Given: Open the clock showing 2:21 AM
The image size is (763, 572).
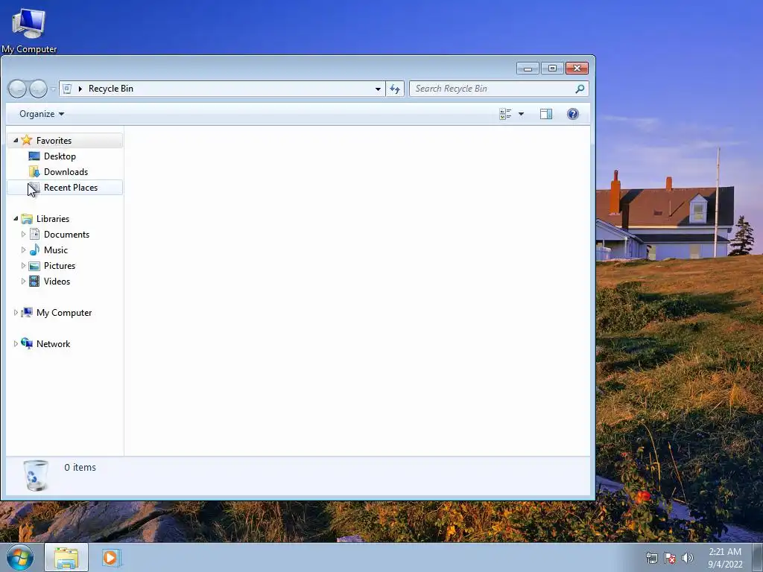Looking at the screenshot, I should (725, 558).
